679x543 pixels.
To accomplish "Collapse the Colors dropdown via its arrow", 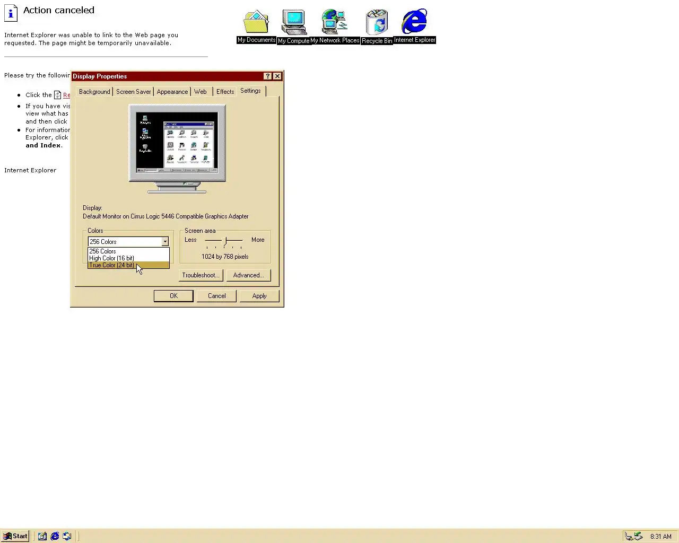I will [165, 242].
